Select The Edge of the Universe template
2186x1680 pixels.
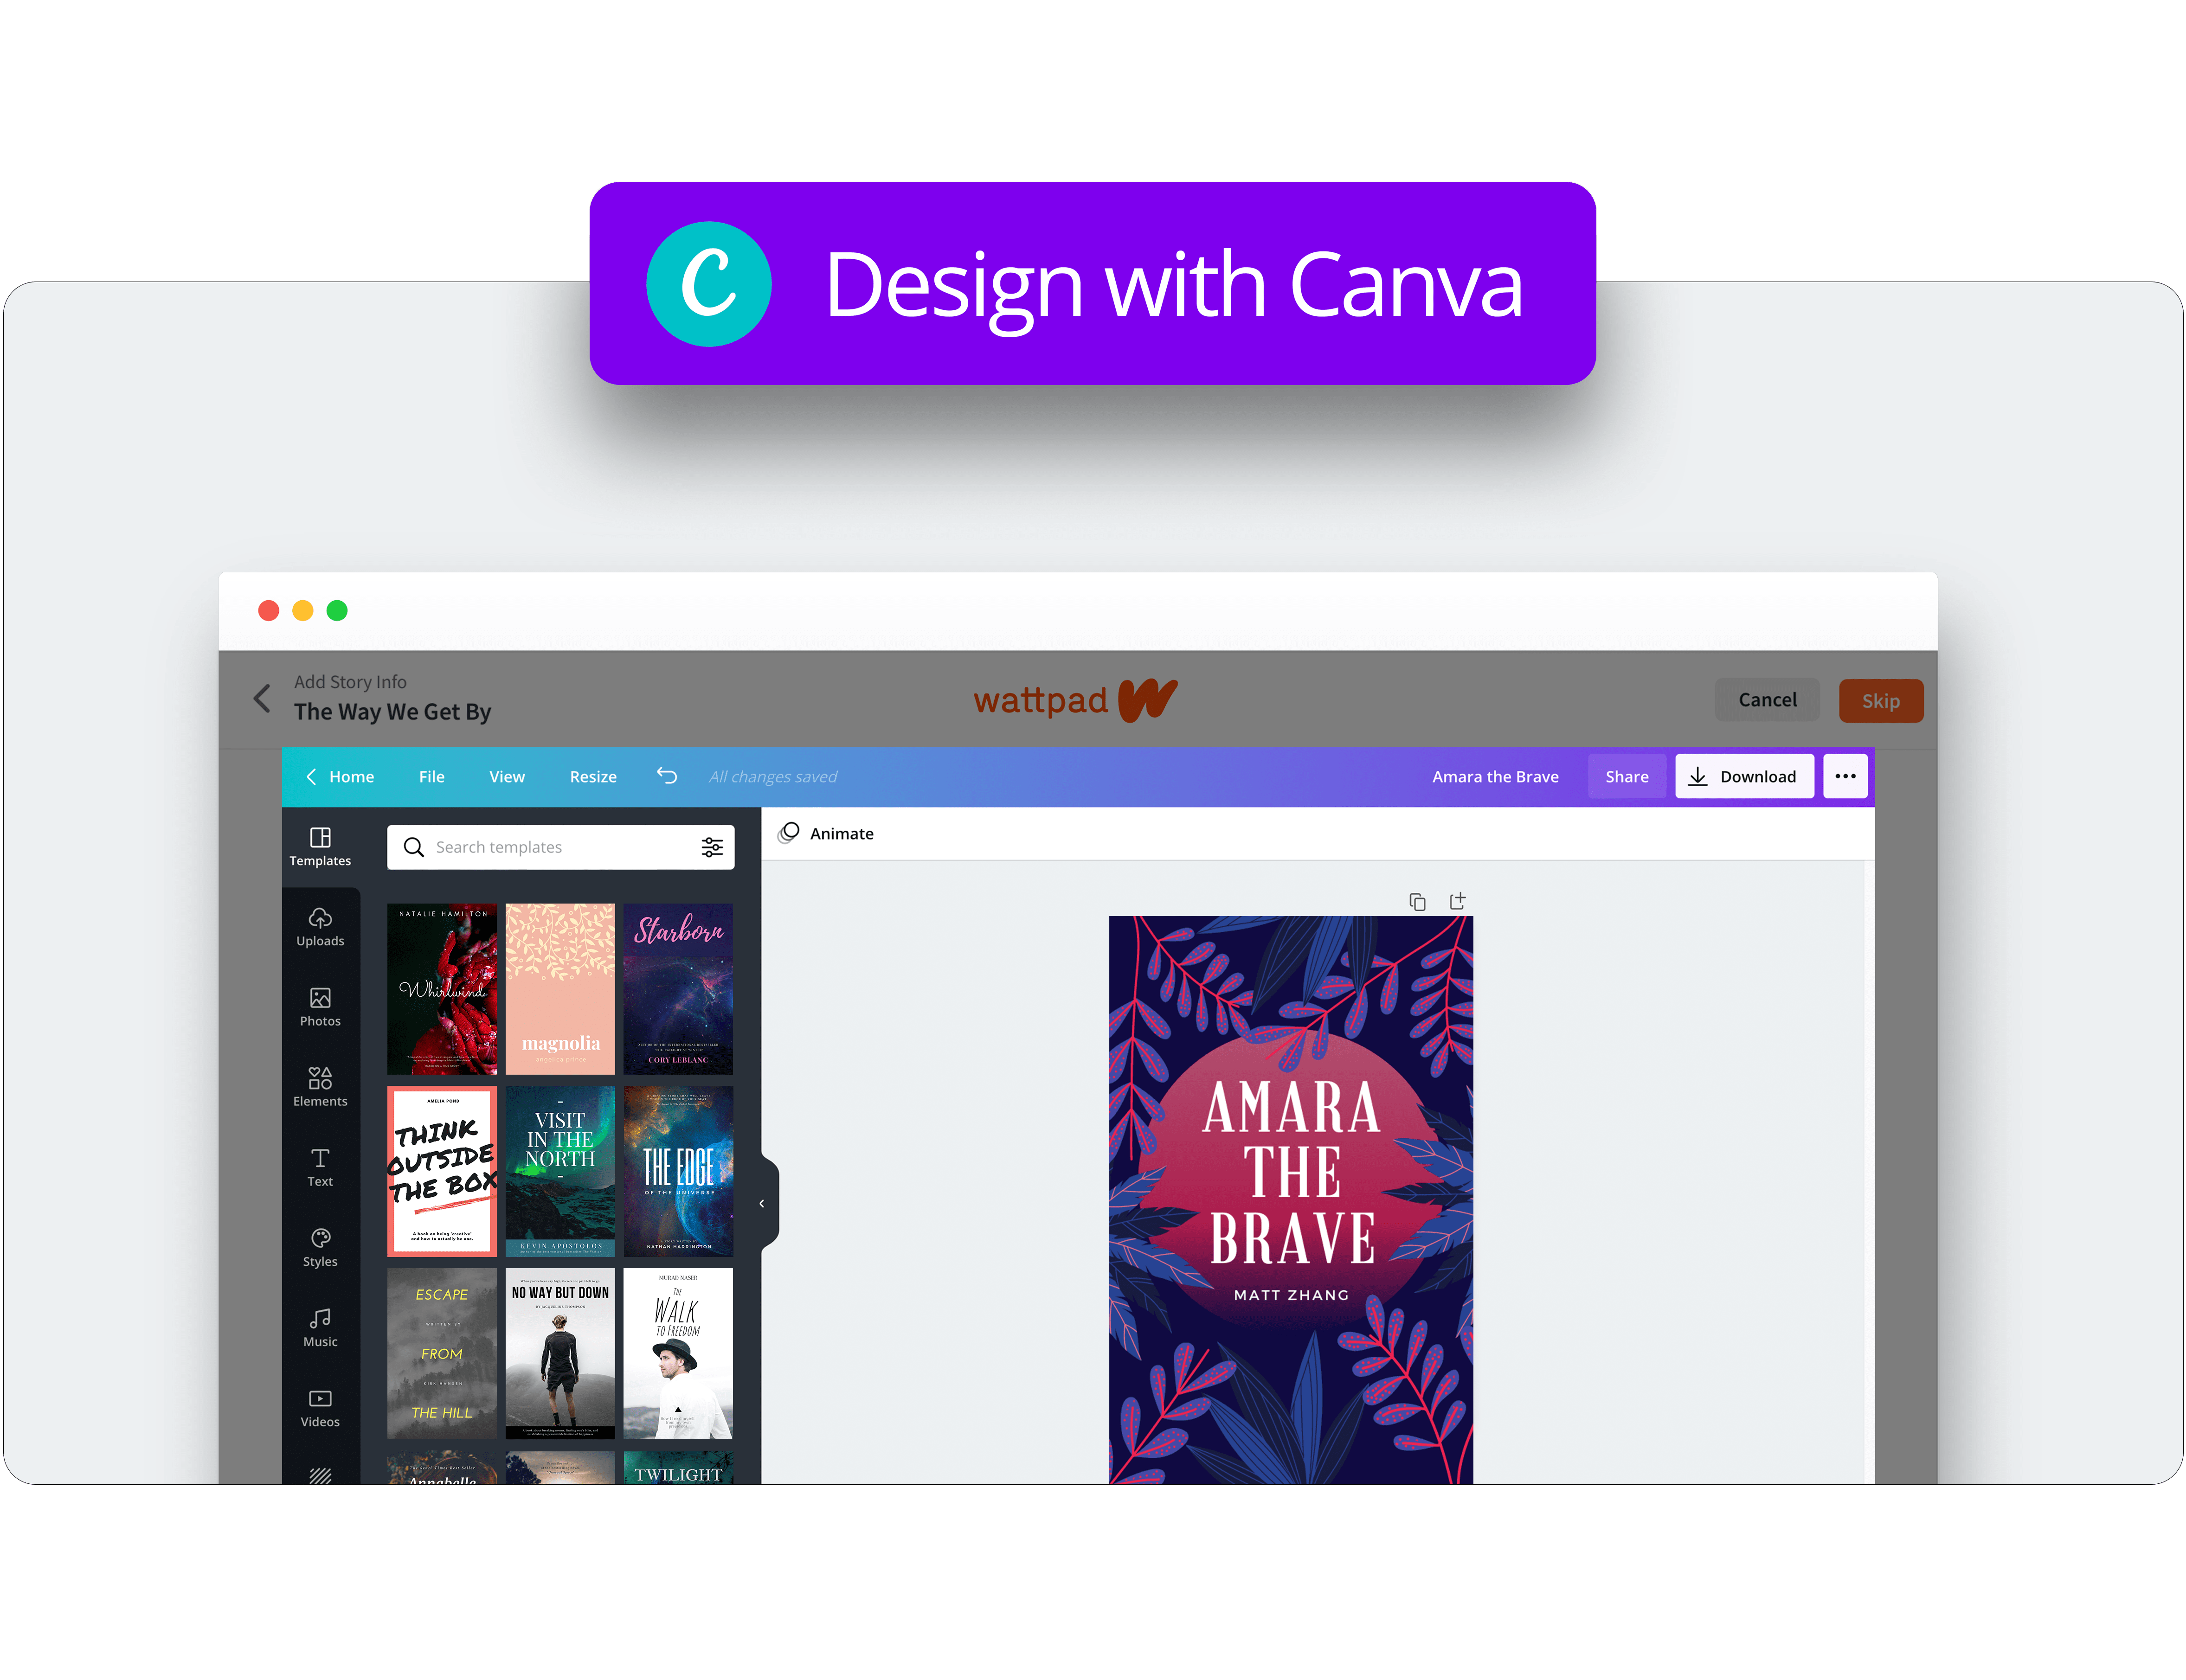point(678,1171)
